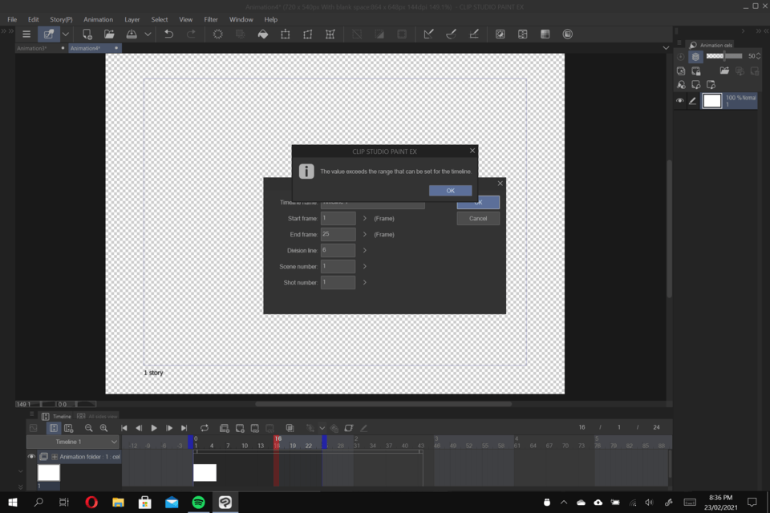Viewport: 770px width, 513px height.
Task: Open Spotify from the Windows taskbar
Action: tap(198, 503)
